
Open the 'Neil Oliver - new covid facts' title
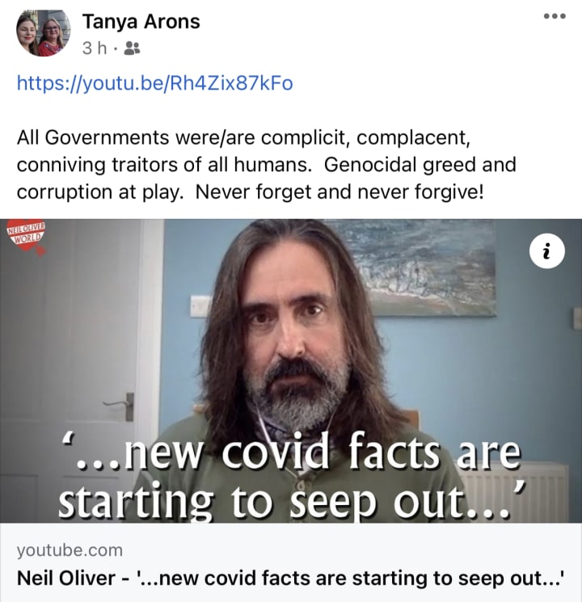click(x=291, y=579)
